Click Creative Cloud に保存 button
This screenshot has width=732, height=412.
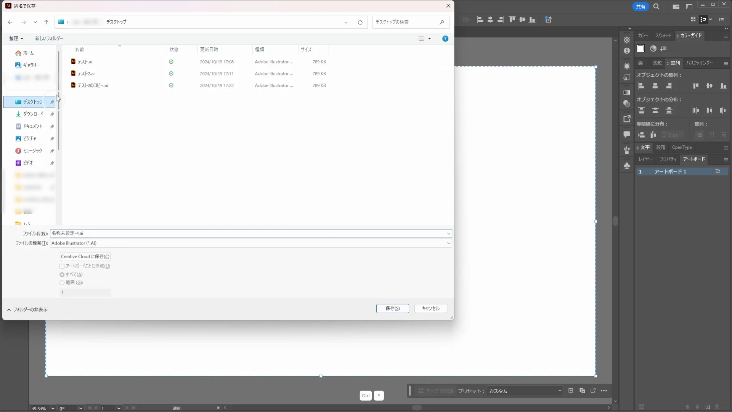pos(85,256)
